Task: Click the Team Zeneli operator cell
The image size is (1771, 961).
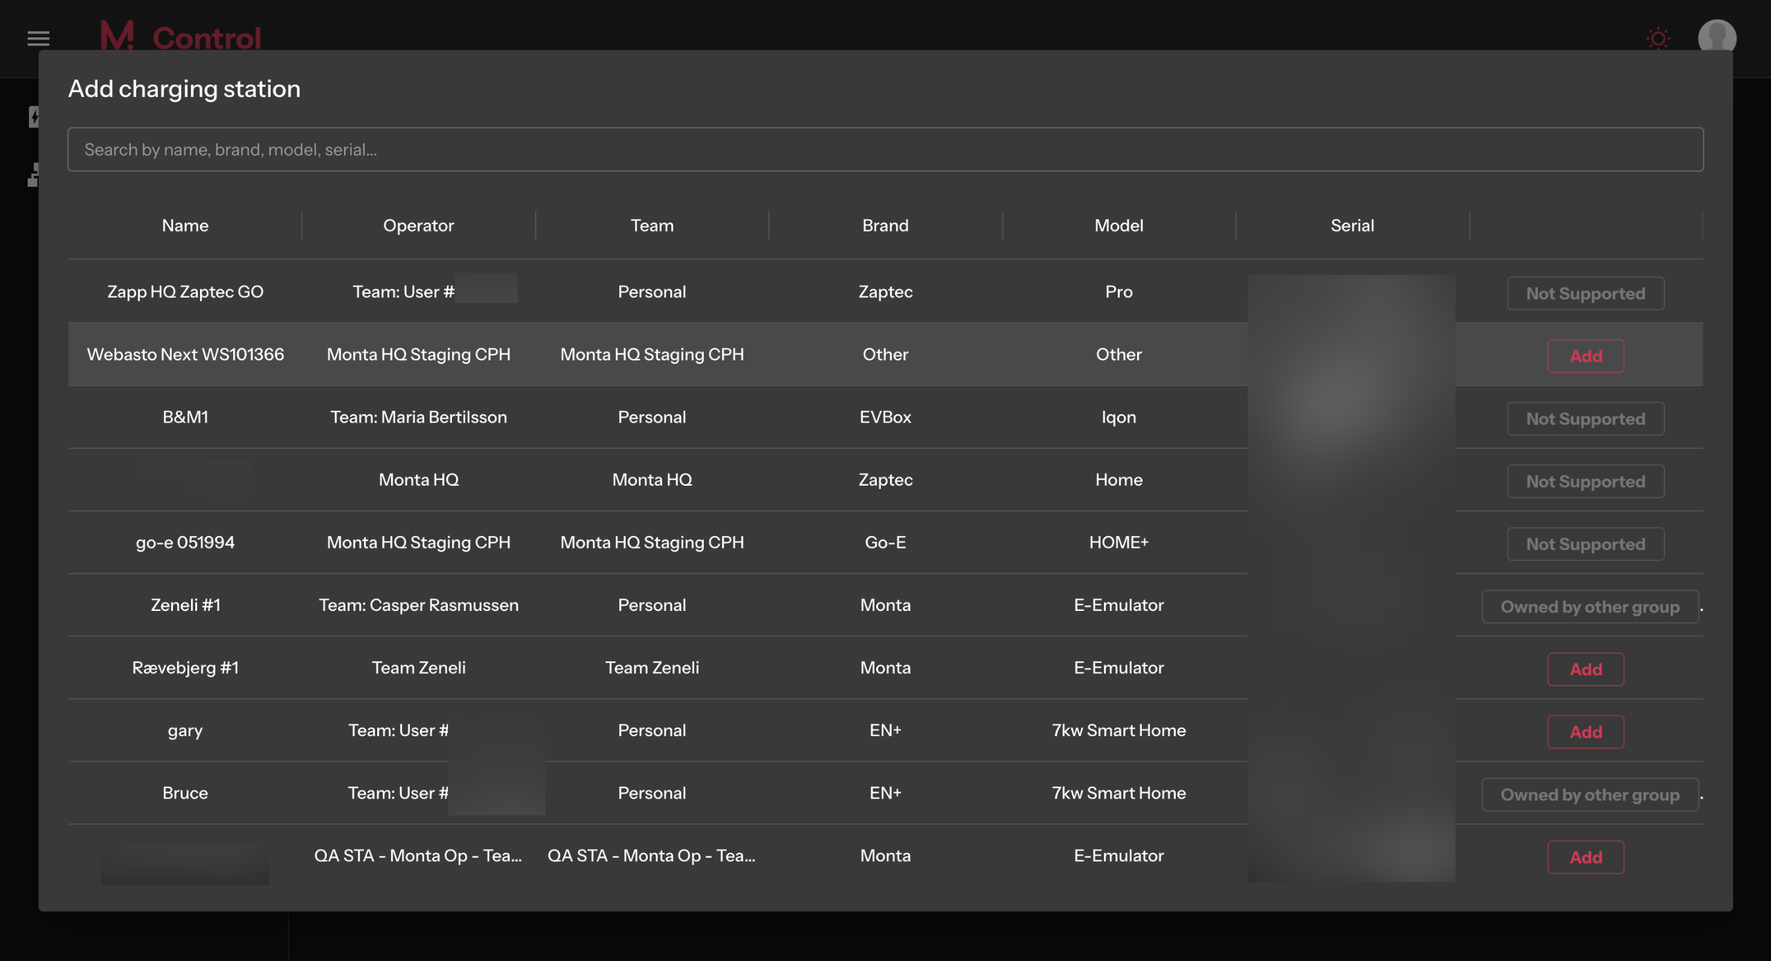Action: point(419,668)
